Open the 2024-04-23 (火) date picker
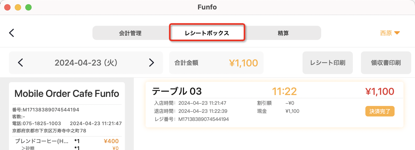 pyautogui.click(x=86, y=63)
